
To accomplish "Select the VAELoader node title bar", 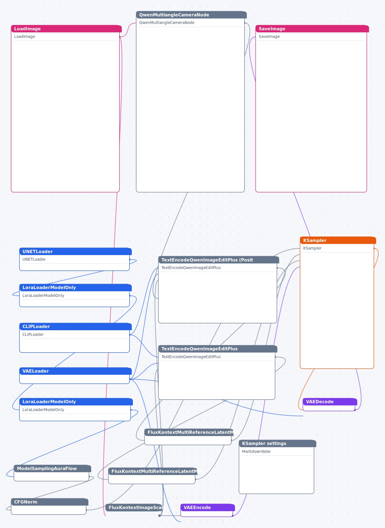I will [x=75, y=371].
